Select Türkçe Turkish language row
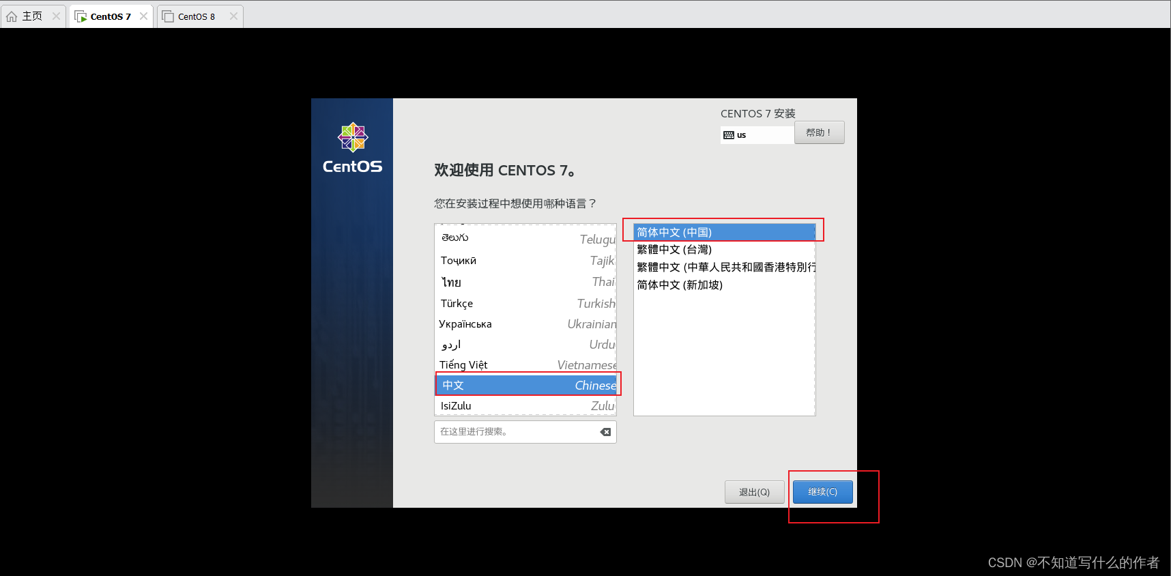Viewport: 1171px width, 576px height. pyautogui.click(x=525, y=303)
